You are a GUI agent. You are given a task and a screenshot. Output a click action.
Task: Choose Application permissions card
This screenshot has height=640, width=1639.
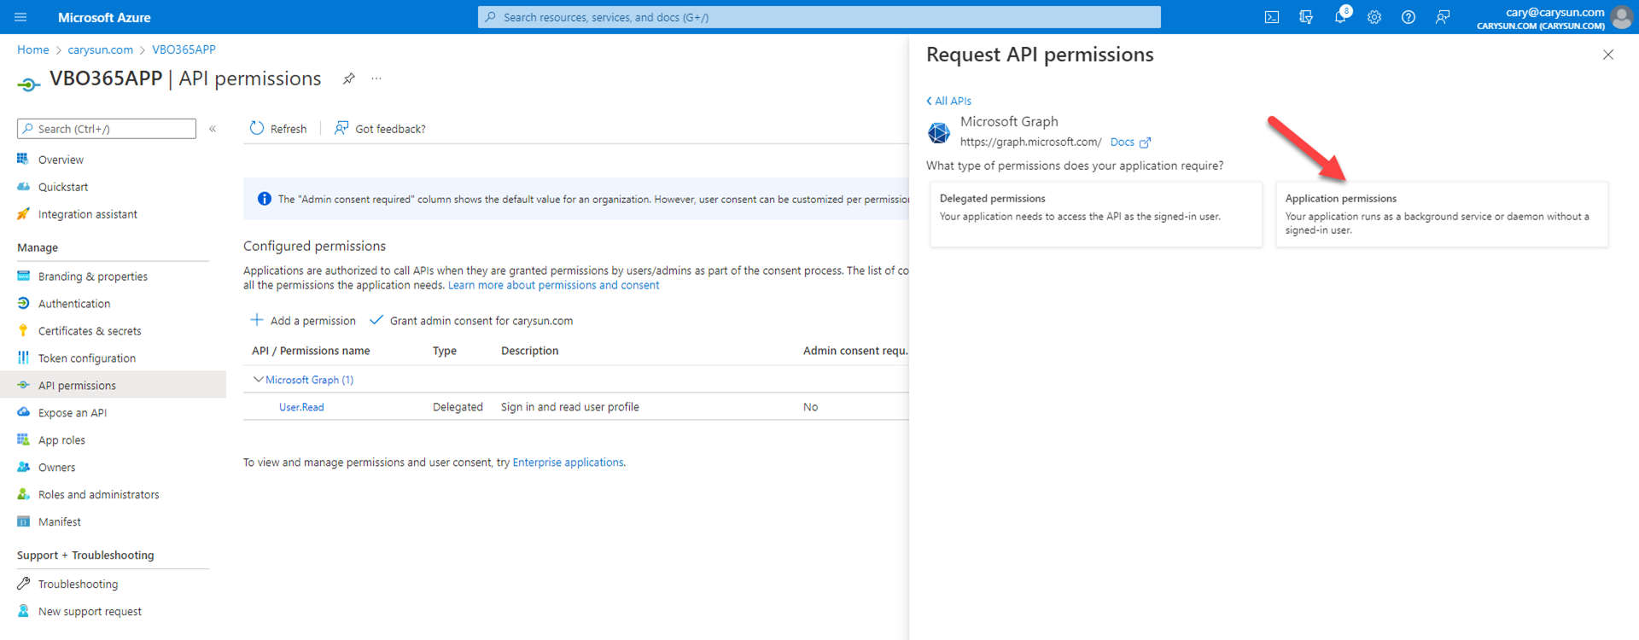(x=1442, y=214)
